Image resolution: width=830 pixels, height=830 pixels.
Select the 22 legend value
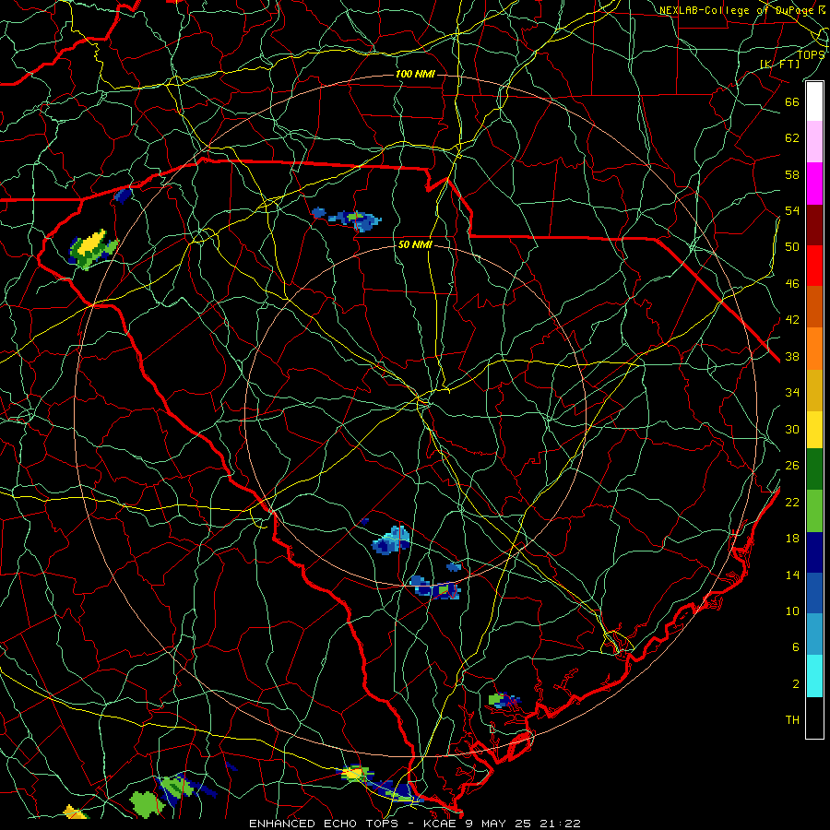[792, 502]
